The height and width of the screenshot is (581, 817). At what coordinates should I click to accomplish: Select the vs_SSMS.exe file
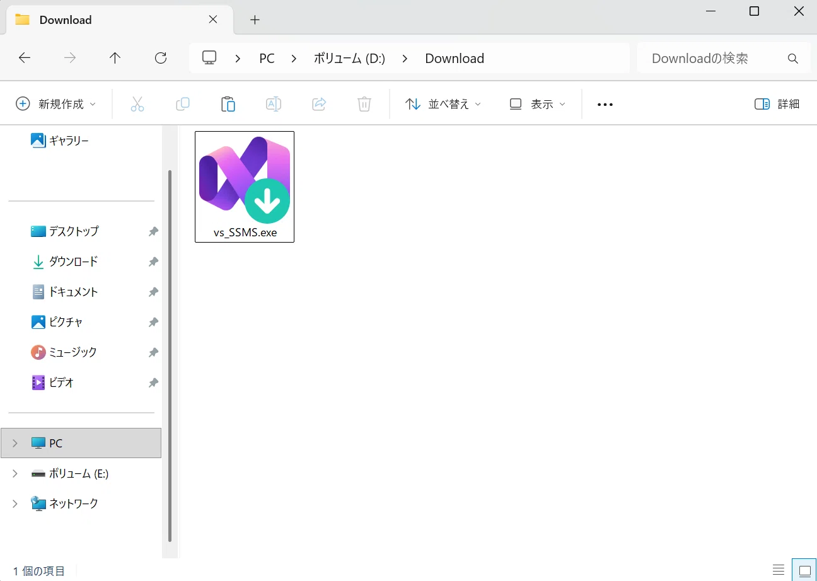click(x=245, y=187)
